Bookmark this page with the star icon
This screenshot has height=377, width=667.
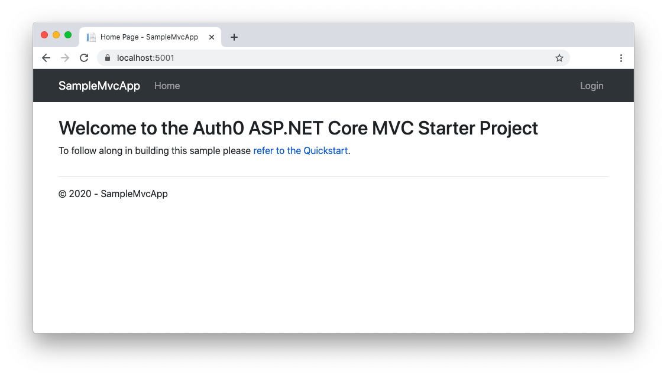[x=559, y=58]
